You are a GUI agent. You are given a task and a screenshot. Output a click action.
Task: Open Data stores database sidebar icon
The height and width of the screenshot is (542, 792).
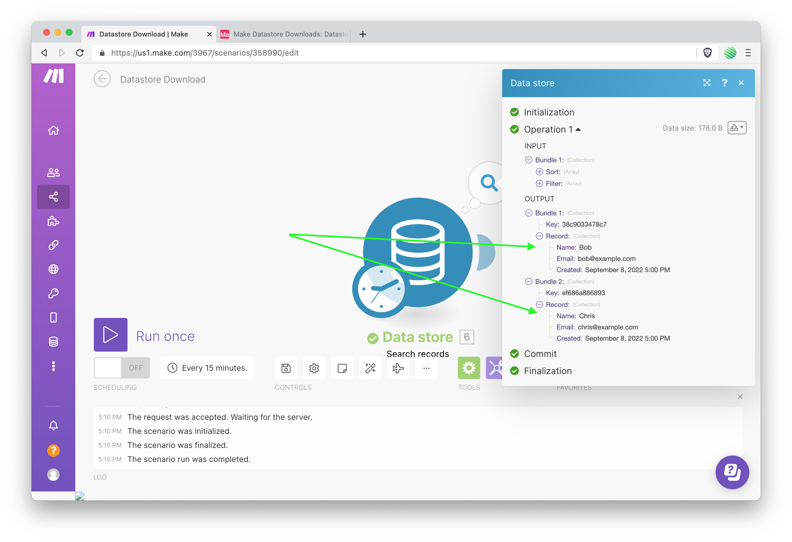[x=53, y=342]
